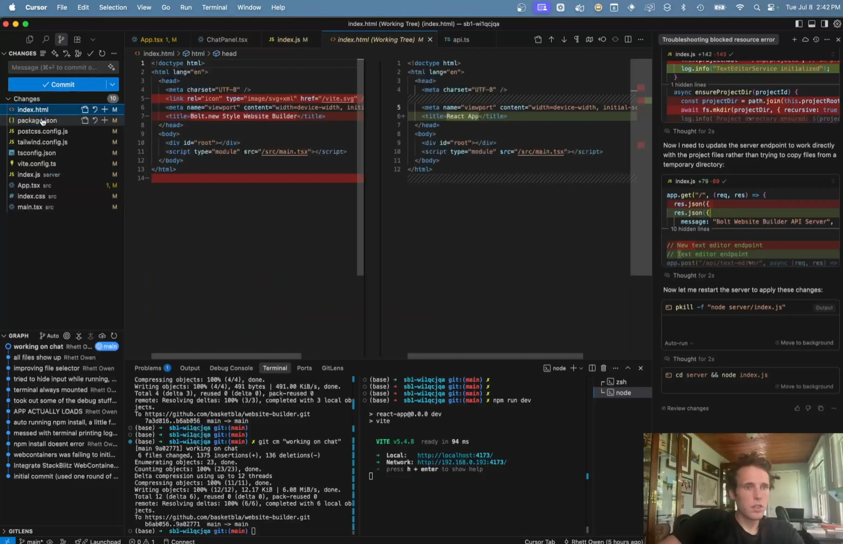The height and width of the screenshot is (544, 843).
Task: Open macOS Spotlight search icon
Action: coord(756,7)
